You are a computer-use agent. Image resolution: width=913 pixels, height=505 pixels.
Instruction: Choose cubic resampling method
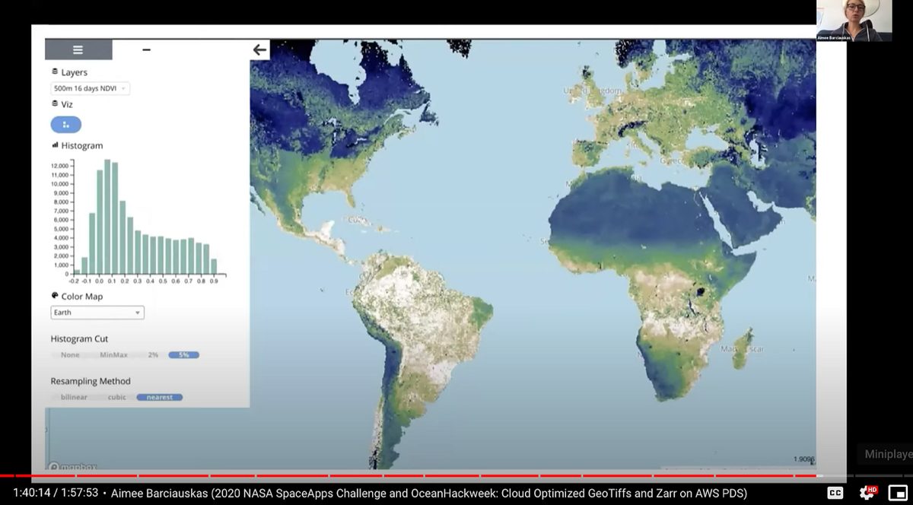tap(116, 397)
